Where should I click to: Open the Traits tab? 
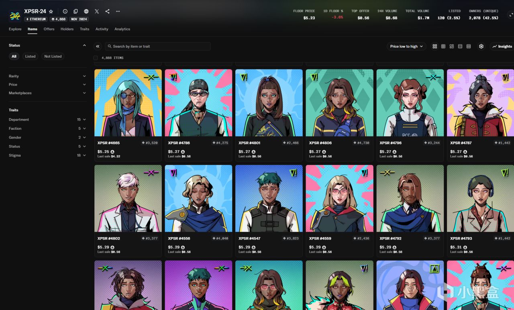pos(84,29)
